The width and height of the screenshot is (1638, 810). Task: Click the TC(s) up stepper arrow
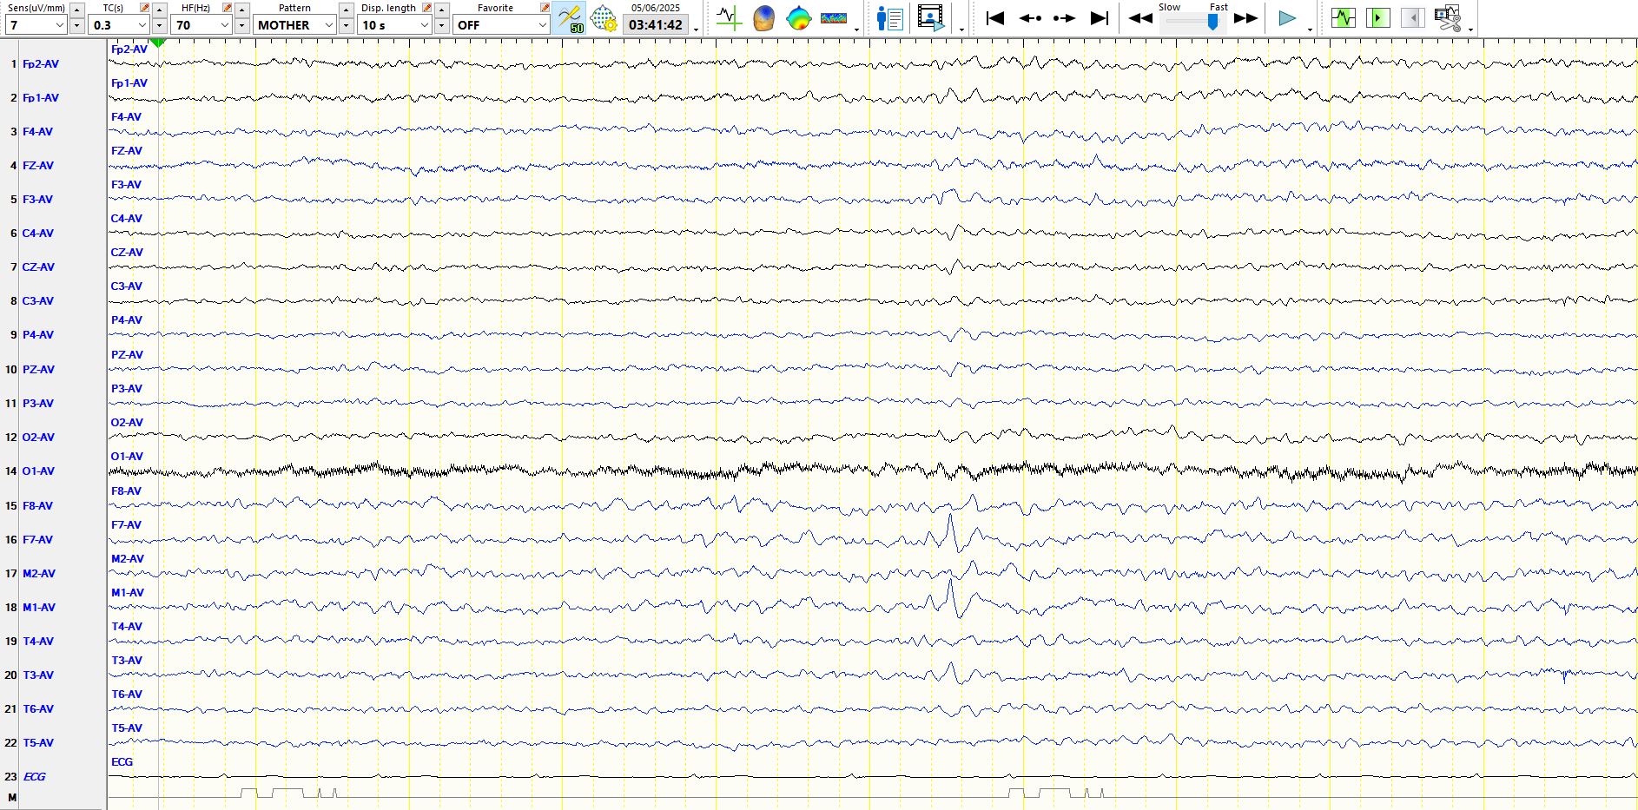click(159, 10)
